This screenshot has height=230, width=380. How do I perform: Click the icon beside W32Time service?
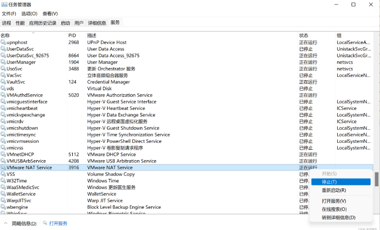(x=3, y=181)
